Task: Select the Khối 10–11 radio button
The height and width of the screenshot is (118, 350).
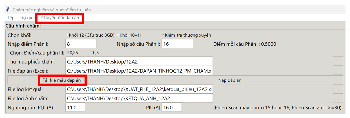Action: pyautogui.click(x=118, y=35)
